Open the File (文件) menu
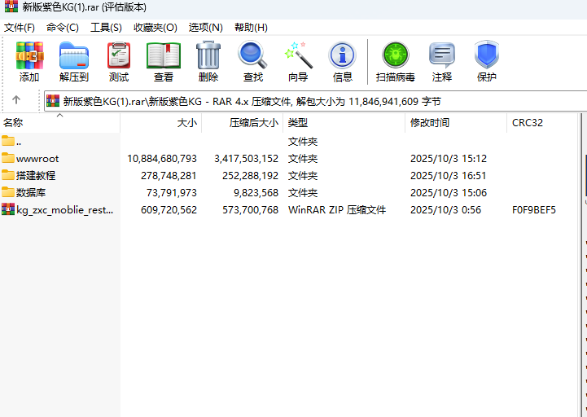Image resolution: width=587 pixels, height=417 pixels. tap(20, 27)
